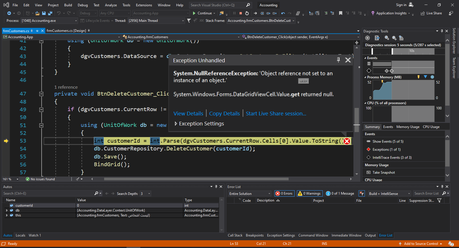Image resolution: width=459 pixels, height=248 pixels.
Task: Zoom out on the diagnostics timeline
Action: tap(394, 38)
